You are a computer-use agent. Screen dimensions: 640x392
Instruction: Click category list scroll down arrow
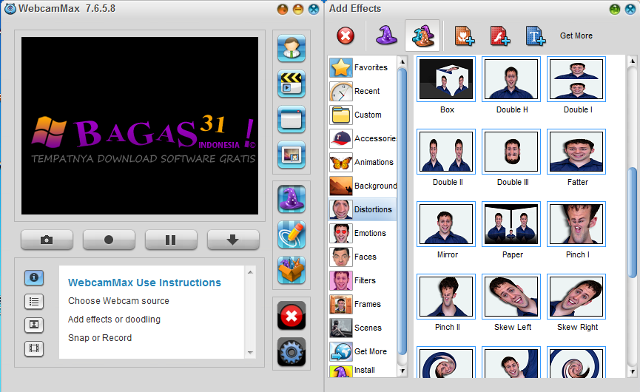coord(402,371)
